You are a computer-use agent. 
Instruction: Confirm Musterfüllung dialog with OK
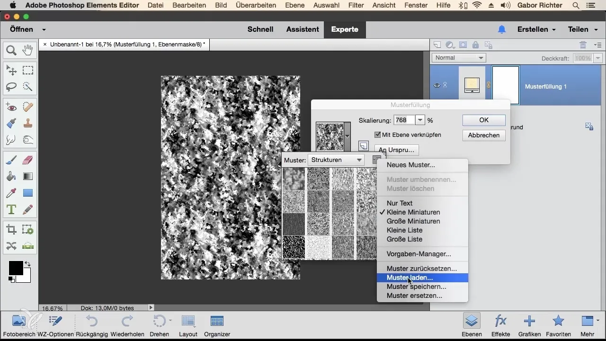pyautogui.click(x=484, y=120)
